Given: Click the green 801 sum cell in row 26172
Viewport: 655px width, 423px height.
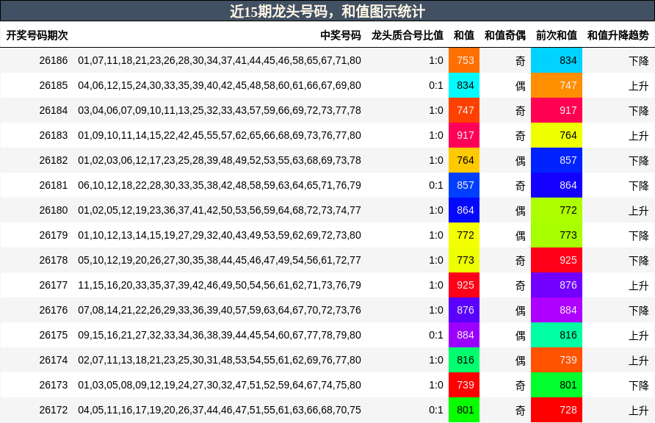Looking at the screenshot, I should coord(463,410).
